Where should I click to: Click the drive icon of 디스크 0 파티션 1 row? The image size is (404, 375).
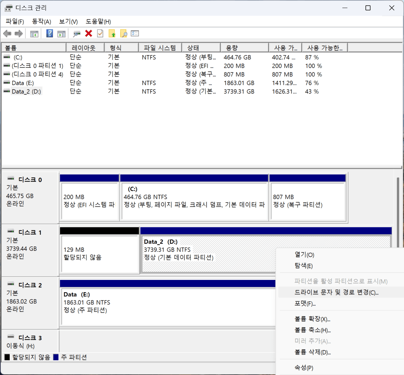click(x=7, y=65)
